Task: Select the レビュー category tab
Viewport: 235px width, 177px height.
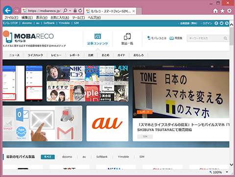Action: (x=56, y=55)
